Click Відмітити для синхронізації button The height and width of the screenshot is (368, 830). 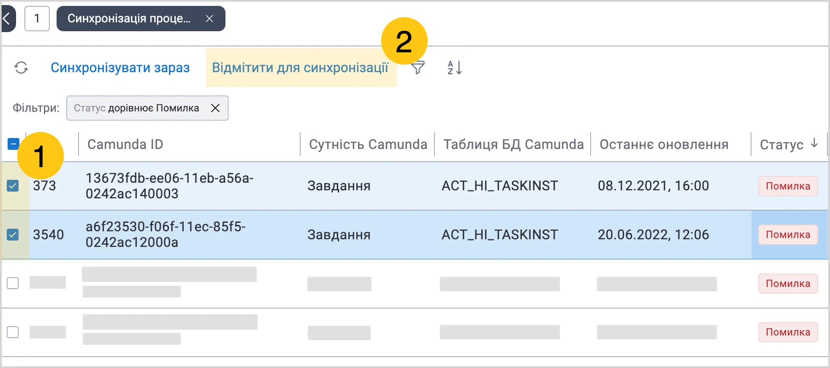(301, 68)
